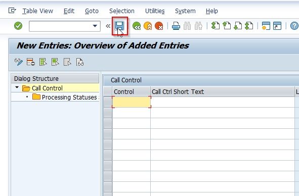Click the green checkmark Enter icon
This screenshot has width=299, height=196.
[18, 26]
